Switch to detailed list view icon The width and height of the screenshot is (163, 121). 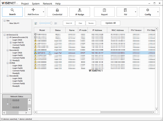tap(36, 23)
